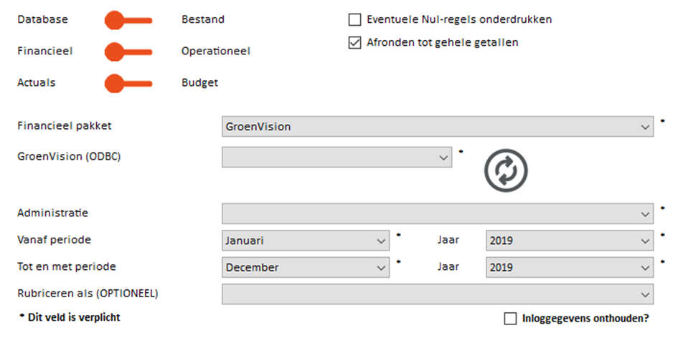
Task: Open the Vanaf periode month dropdown
Action: [306, 241]
